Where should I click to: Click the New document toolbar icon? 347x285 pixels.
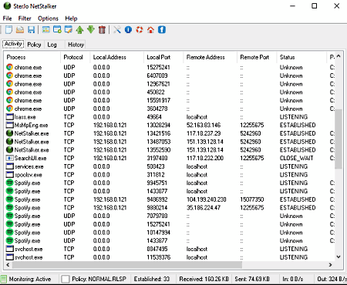pyautogui.click(x=8, y=30)
